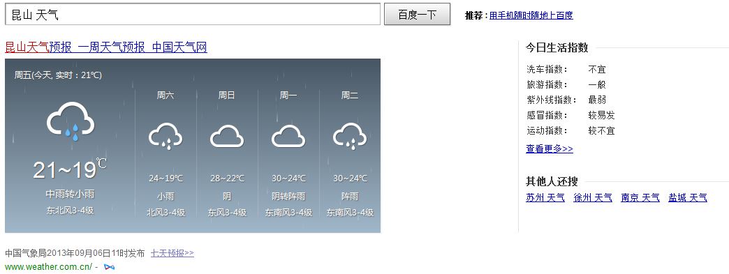Click the 30~24℃ temperature under 周二
Image resolution: width=729 pixels, height=274 pixels.
pos(350,178)
